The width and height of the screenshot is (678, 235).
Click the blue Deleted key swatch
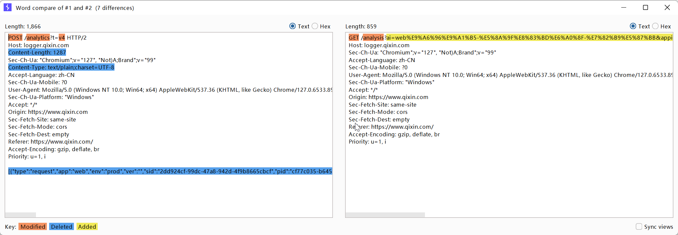[x=61, y=226]
